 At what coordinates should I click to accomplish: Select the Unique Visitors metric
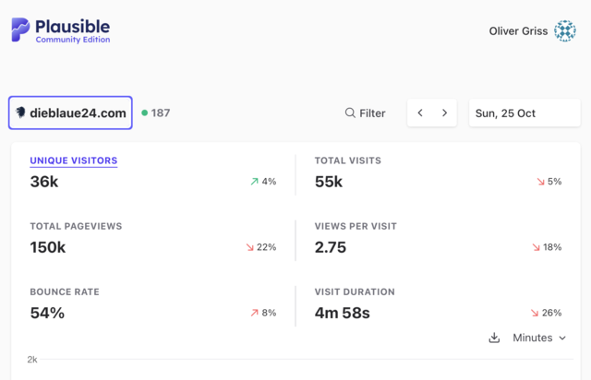[x=74, y=160]
